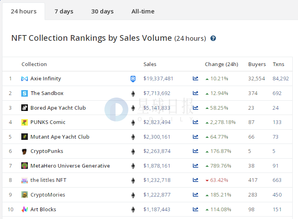Click Ethereum icon in PUNKS Comic row
298x219 pixels.
point(133,122)
